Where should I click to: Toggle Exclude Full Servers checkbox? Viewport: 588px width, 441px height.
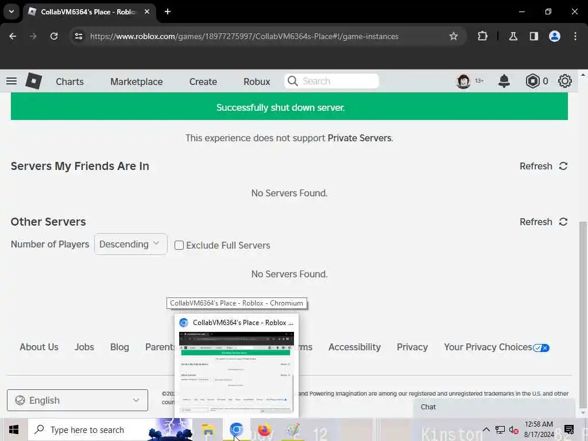pyautogui.click(x=179, y=245)
